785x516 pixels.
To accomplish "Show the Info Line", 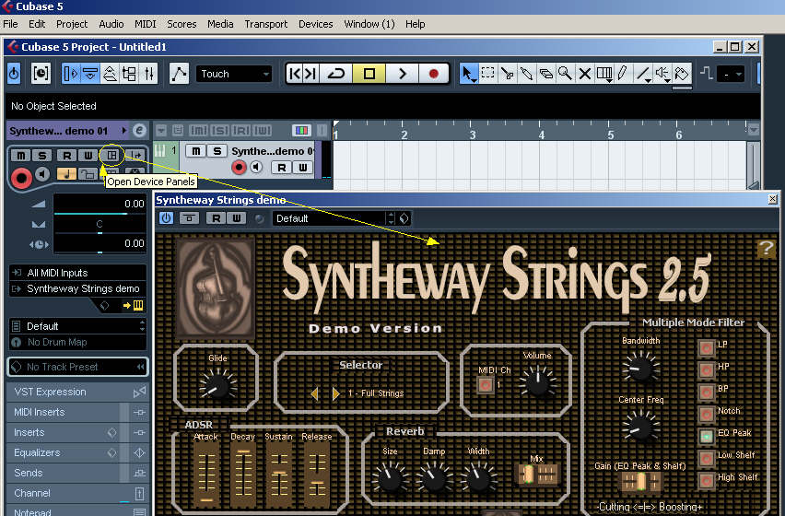I will click(90, 74).
